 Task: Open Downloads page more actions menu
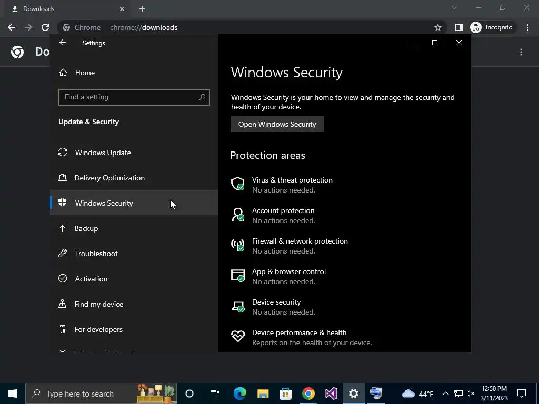pyautogui.click(x=521, y=52)
